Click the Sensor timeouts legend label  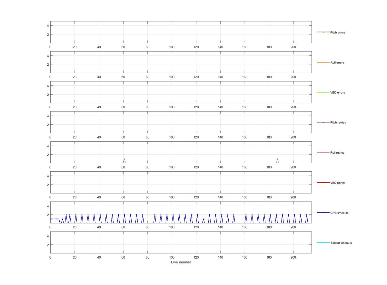coord(341,243)
